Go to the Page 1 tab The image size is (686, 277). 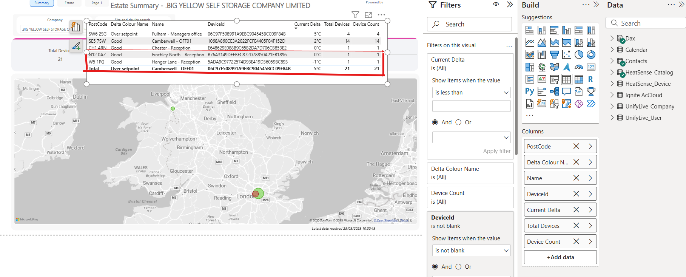[97, 3]
